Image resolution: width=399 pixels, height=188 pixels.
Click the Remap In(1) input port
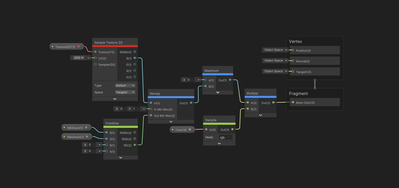click(x=151, y=103)
